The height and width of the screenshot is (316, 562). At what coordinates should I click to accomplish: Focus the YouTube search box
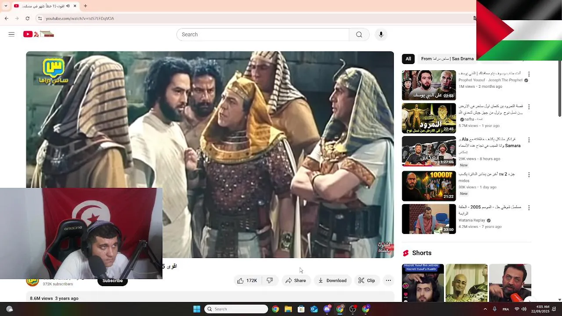[x=263, y=35]
